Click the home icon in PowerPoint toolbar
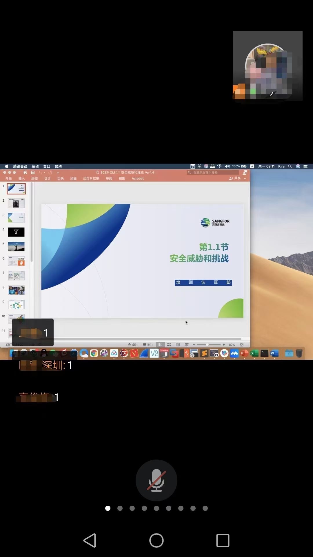 click(x=25, y=172)
